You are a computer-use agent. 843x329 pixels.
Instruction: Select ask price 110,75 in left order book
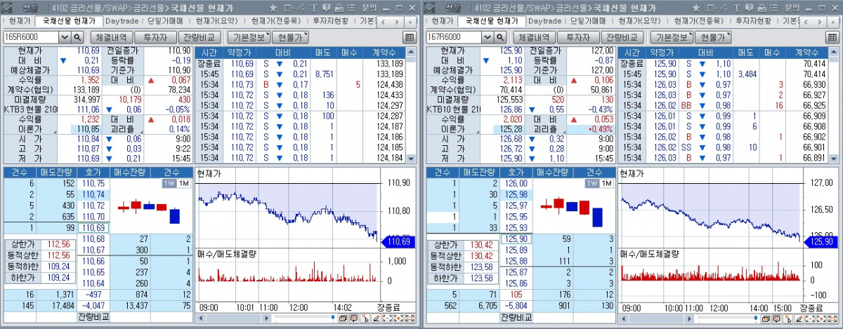point(94,183)
